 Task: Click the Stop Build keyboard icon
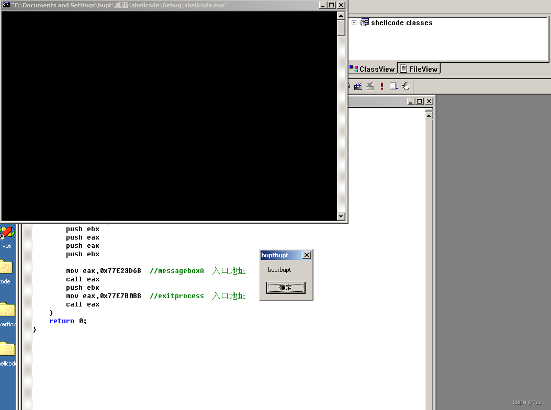pos(369,86)
